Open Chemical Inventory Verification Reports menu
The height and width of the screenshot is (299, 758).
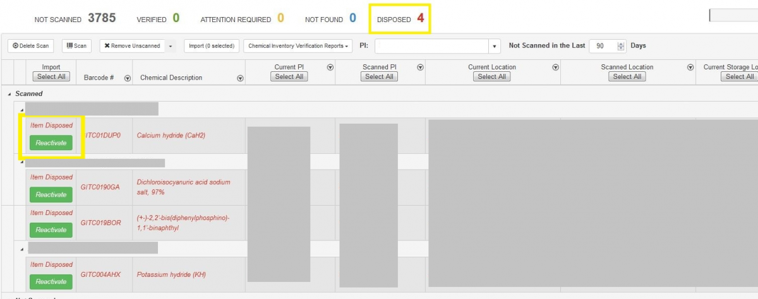(298, 46)
